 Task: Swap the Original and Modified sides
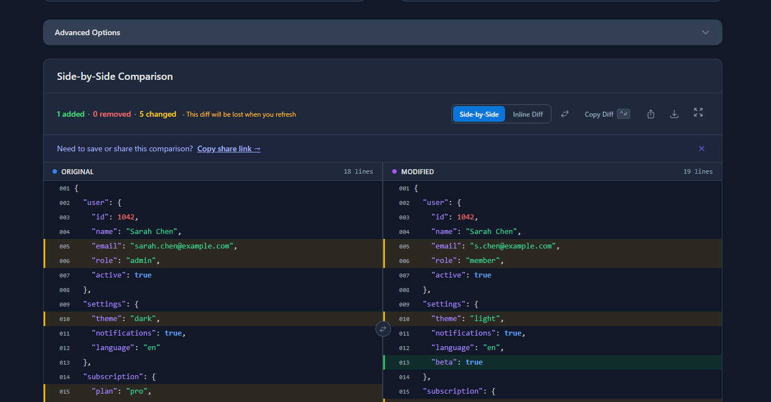tap(565, 113)
